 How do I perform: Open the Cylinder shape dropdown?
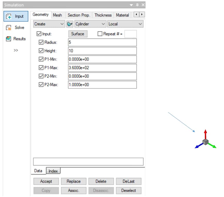(90, 24)
